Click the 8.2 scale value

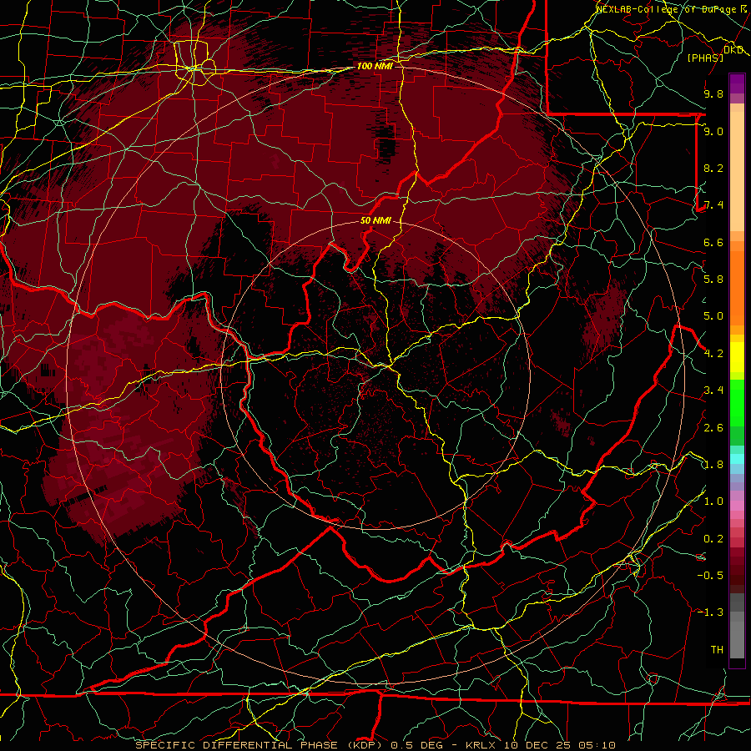coord(713,168)
